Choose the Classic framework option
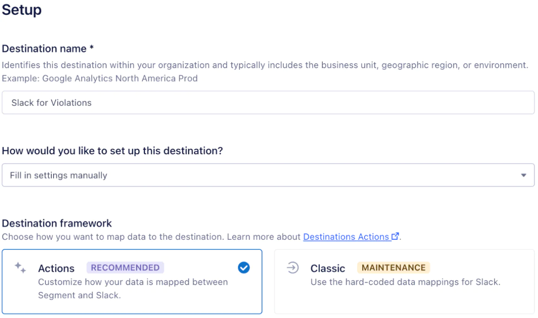Viewport: 538px width, 318px height. point(404,281)
